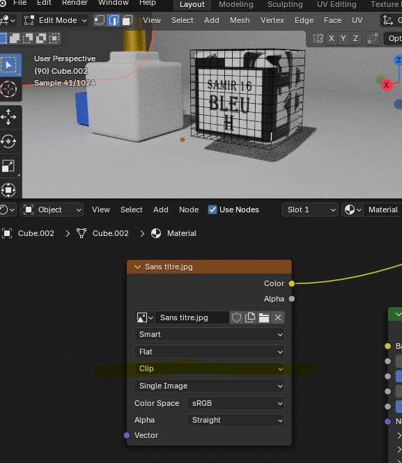Toggle X axis mirror

(x=332, y=38)
